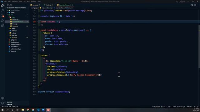This screenshot has width=200, height=112.
Task: Click the open changes icon in editor toolbar
Action: tap(192, 5)
